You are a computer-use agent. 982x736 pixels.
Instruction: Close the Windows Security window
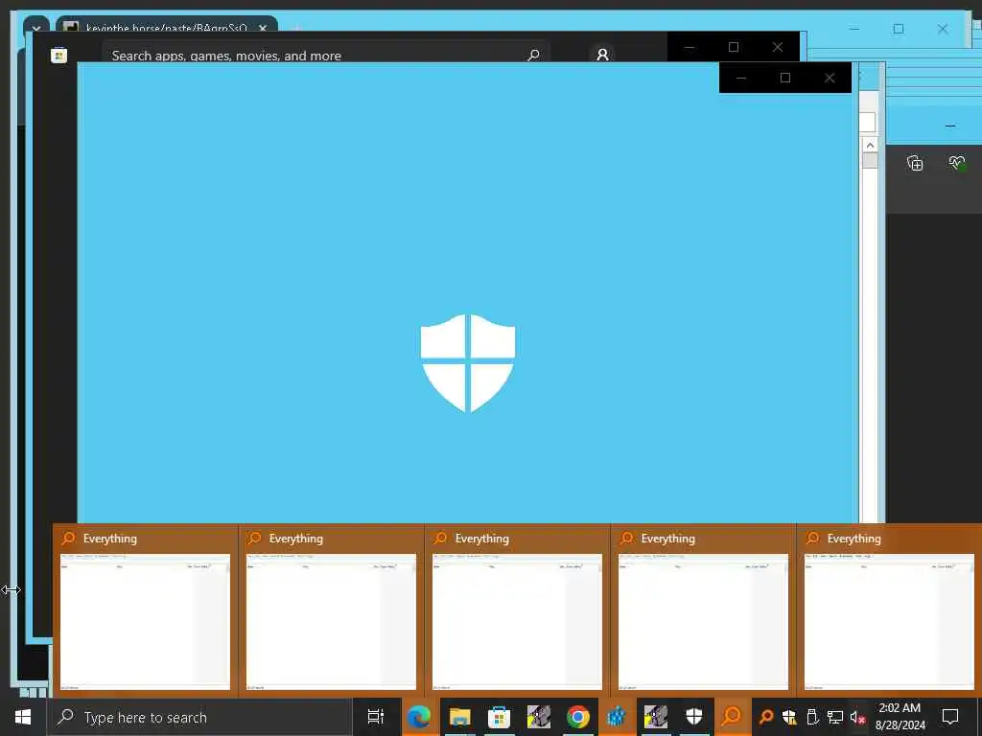830,79
